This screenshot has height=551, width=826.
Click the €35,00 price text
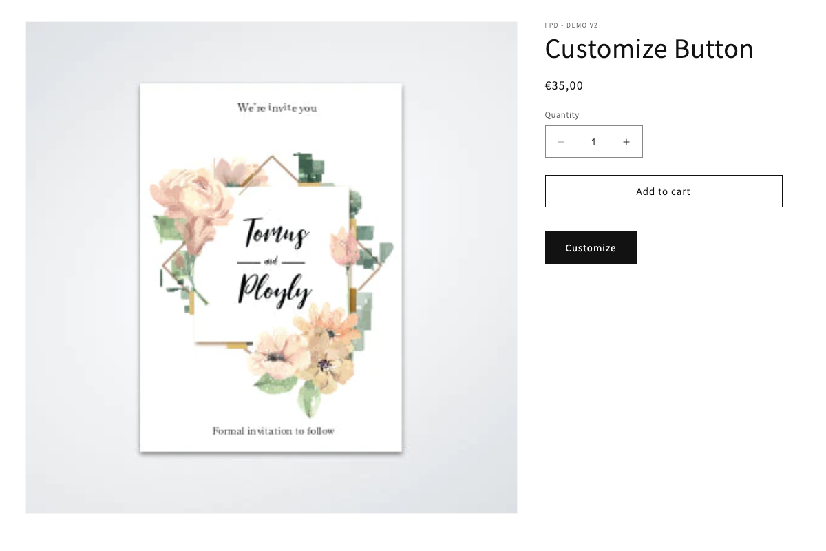pos(564,85)
